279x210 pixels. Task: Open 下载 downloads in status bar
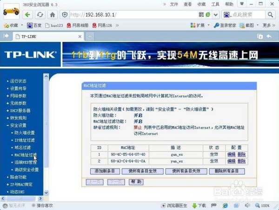[x=199, y=206]
